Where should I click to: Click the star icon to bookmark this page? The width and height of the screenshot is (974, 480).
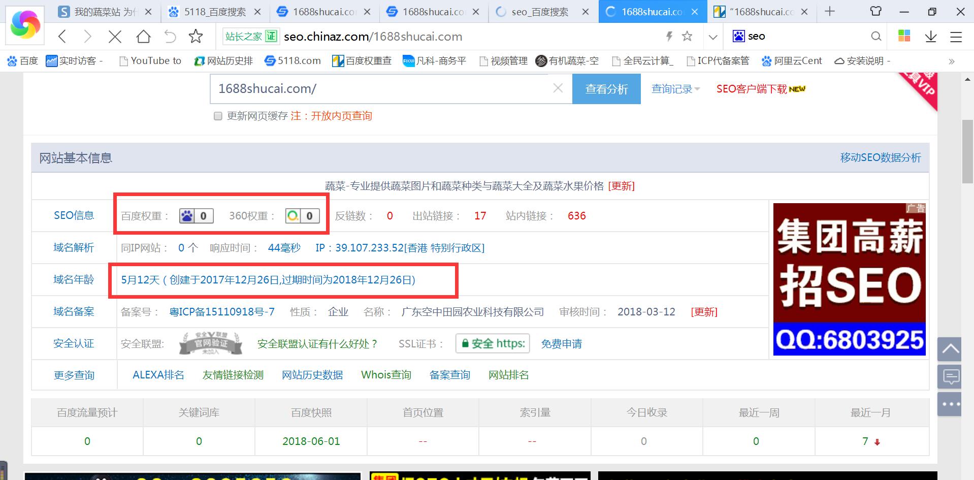pyautogui.click(x=196, y=36)
